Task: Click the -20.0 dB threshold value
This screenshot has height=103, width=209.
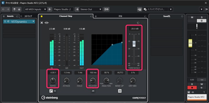Action: 134,29
